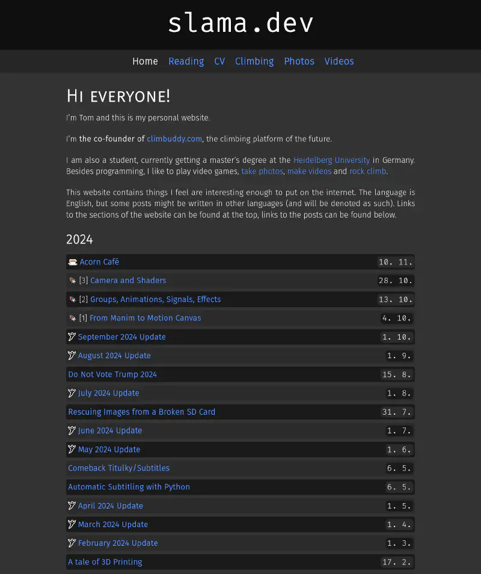Open the Rescuing Images from a Broken SD Card post
The height and width of the screenshot is (574, 481).
(x=141, y=412)
